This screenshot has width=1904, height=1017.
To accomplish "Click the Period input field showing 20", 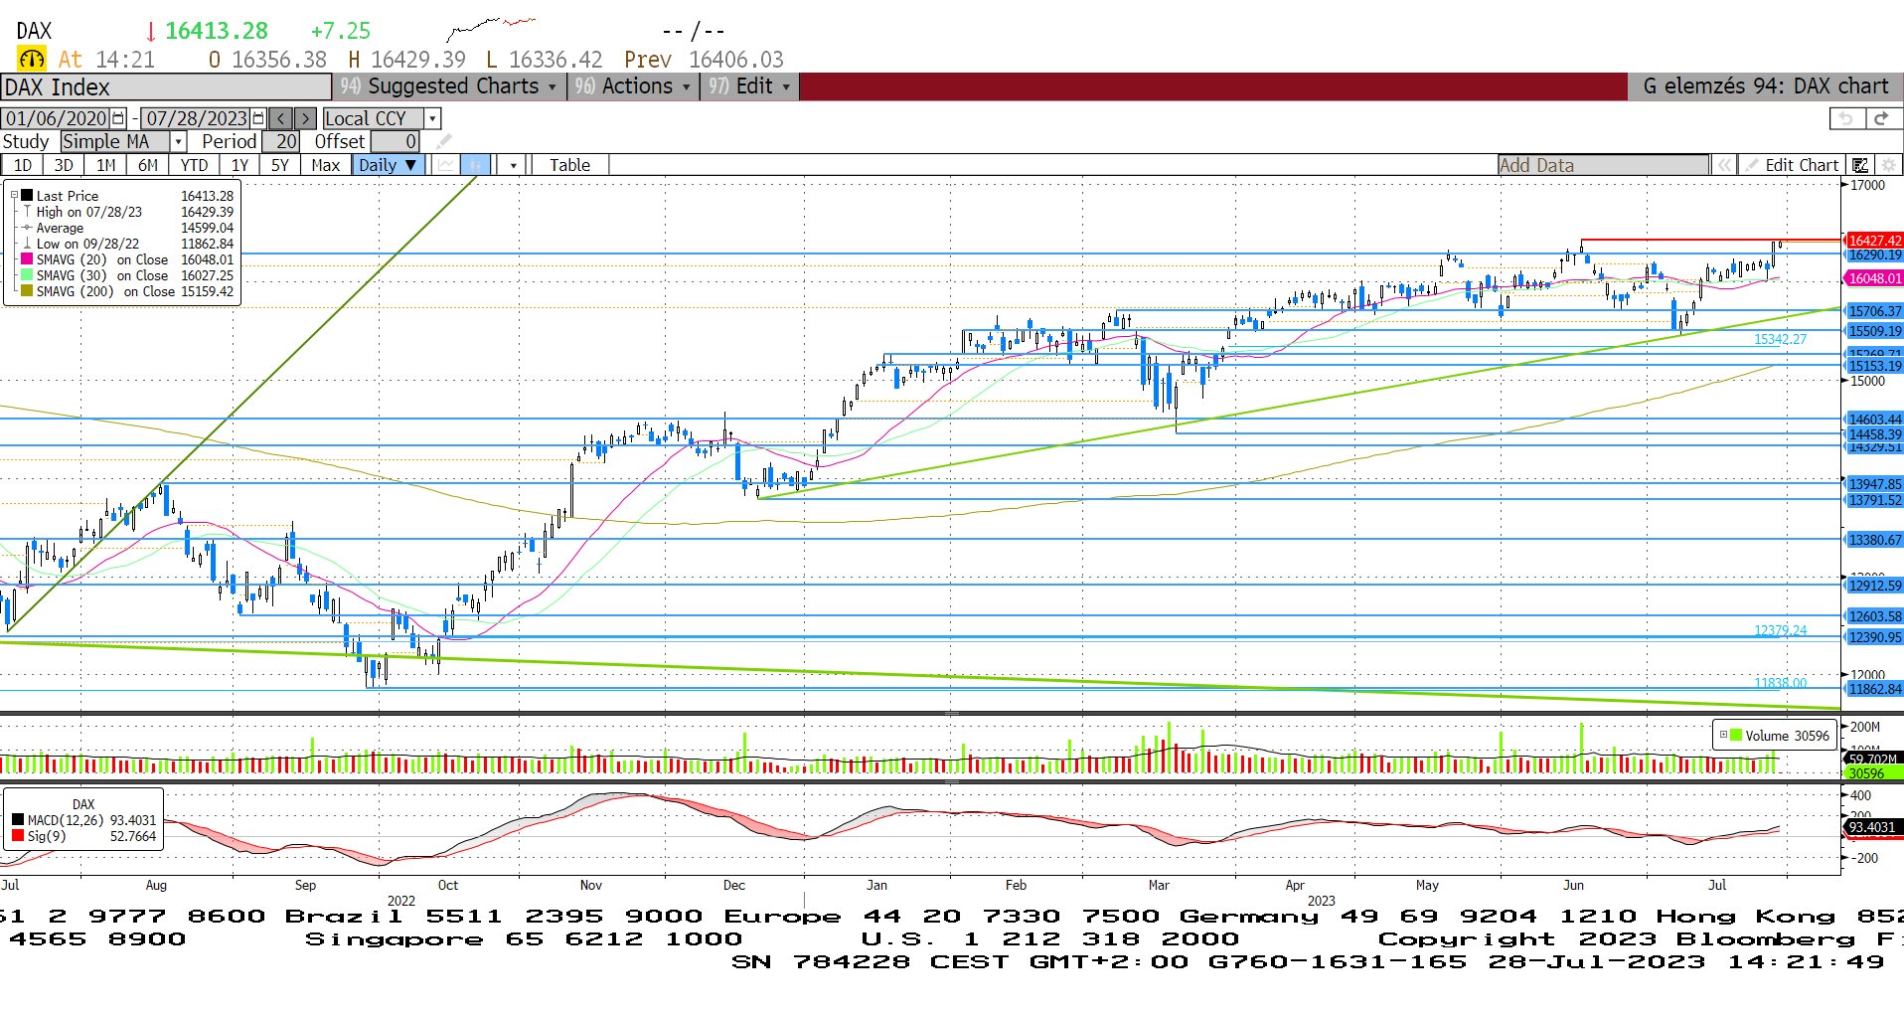I will coord(280,141).
